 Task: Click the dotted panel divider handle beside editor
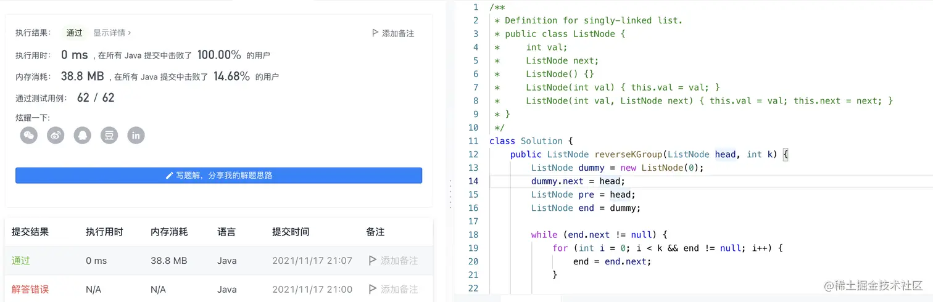pos(450,194)
